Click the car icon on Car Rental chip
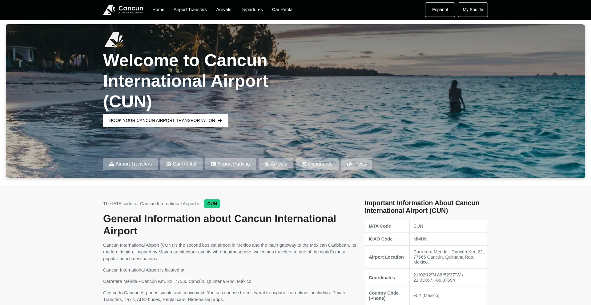 tap(169, 164)
